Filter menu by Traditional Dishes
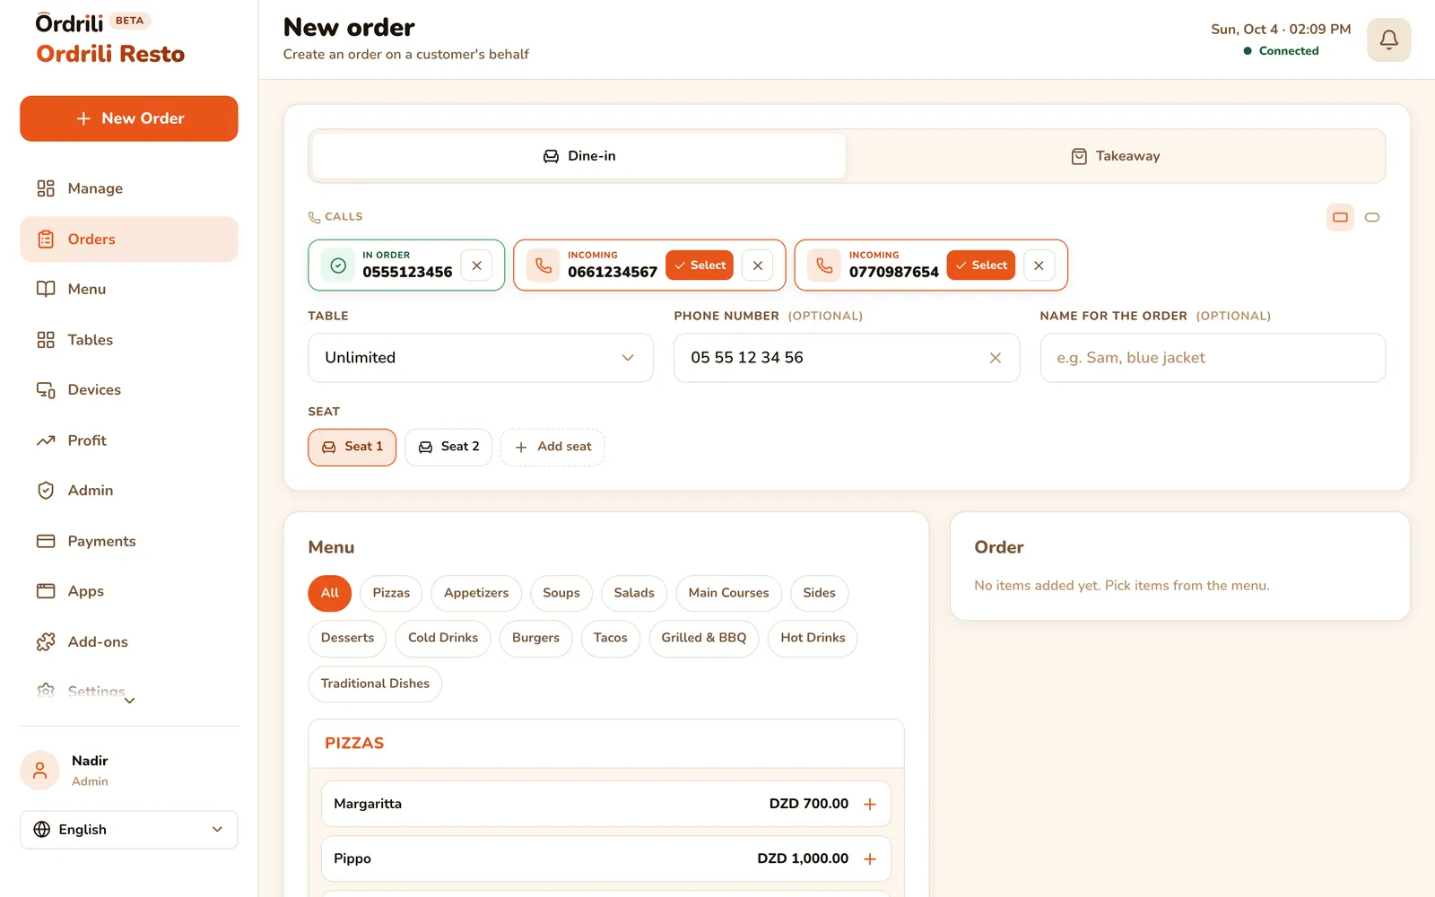 375,684
